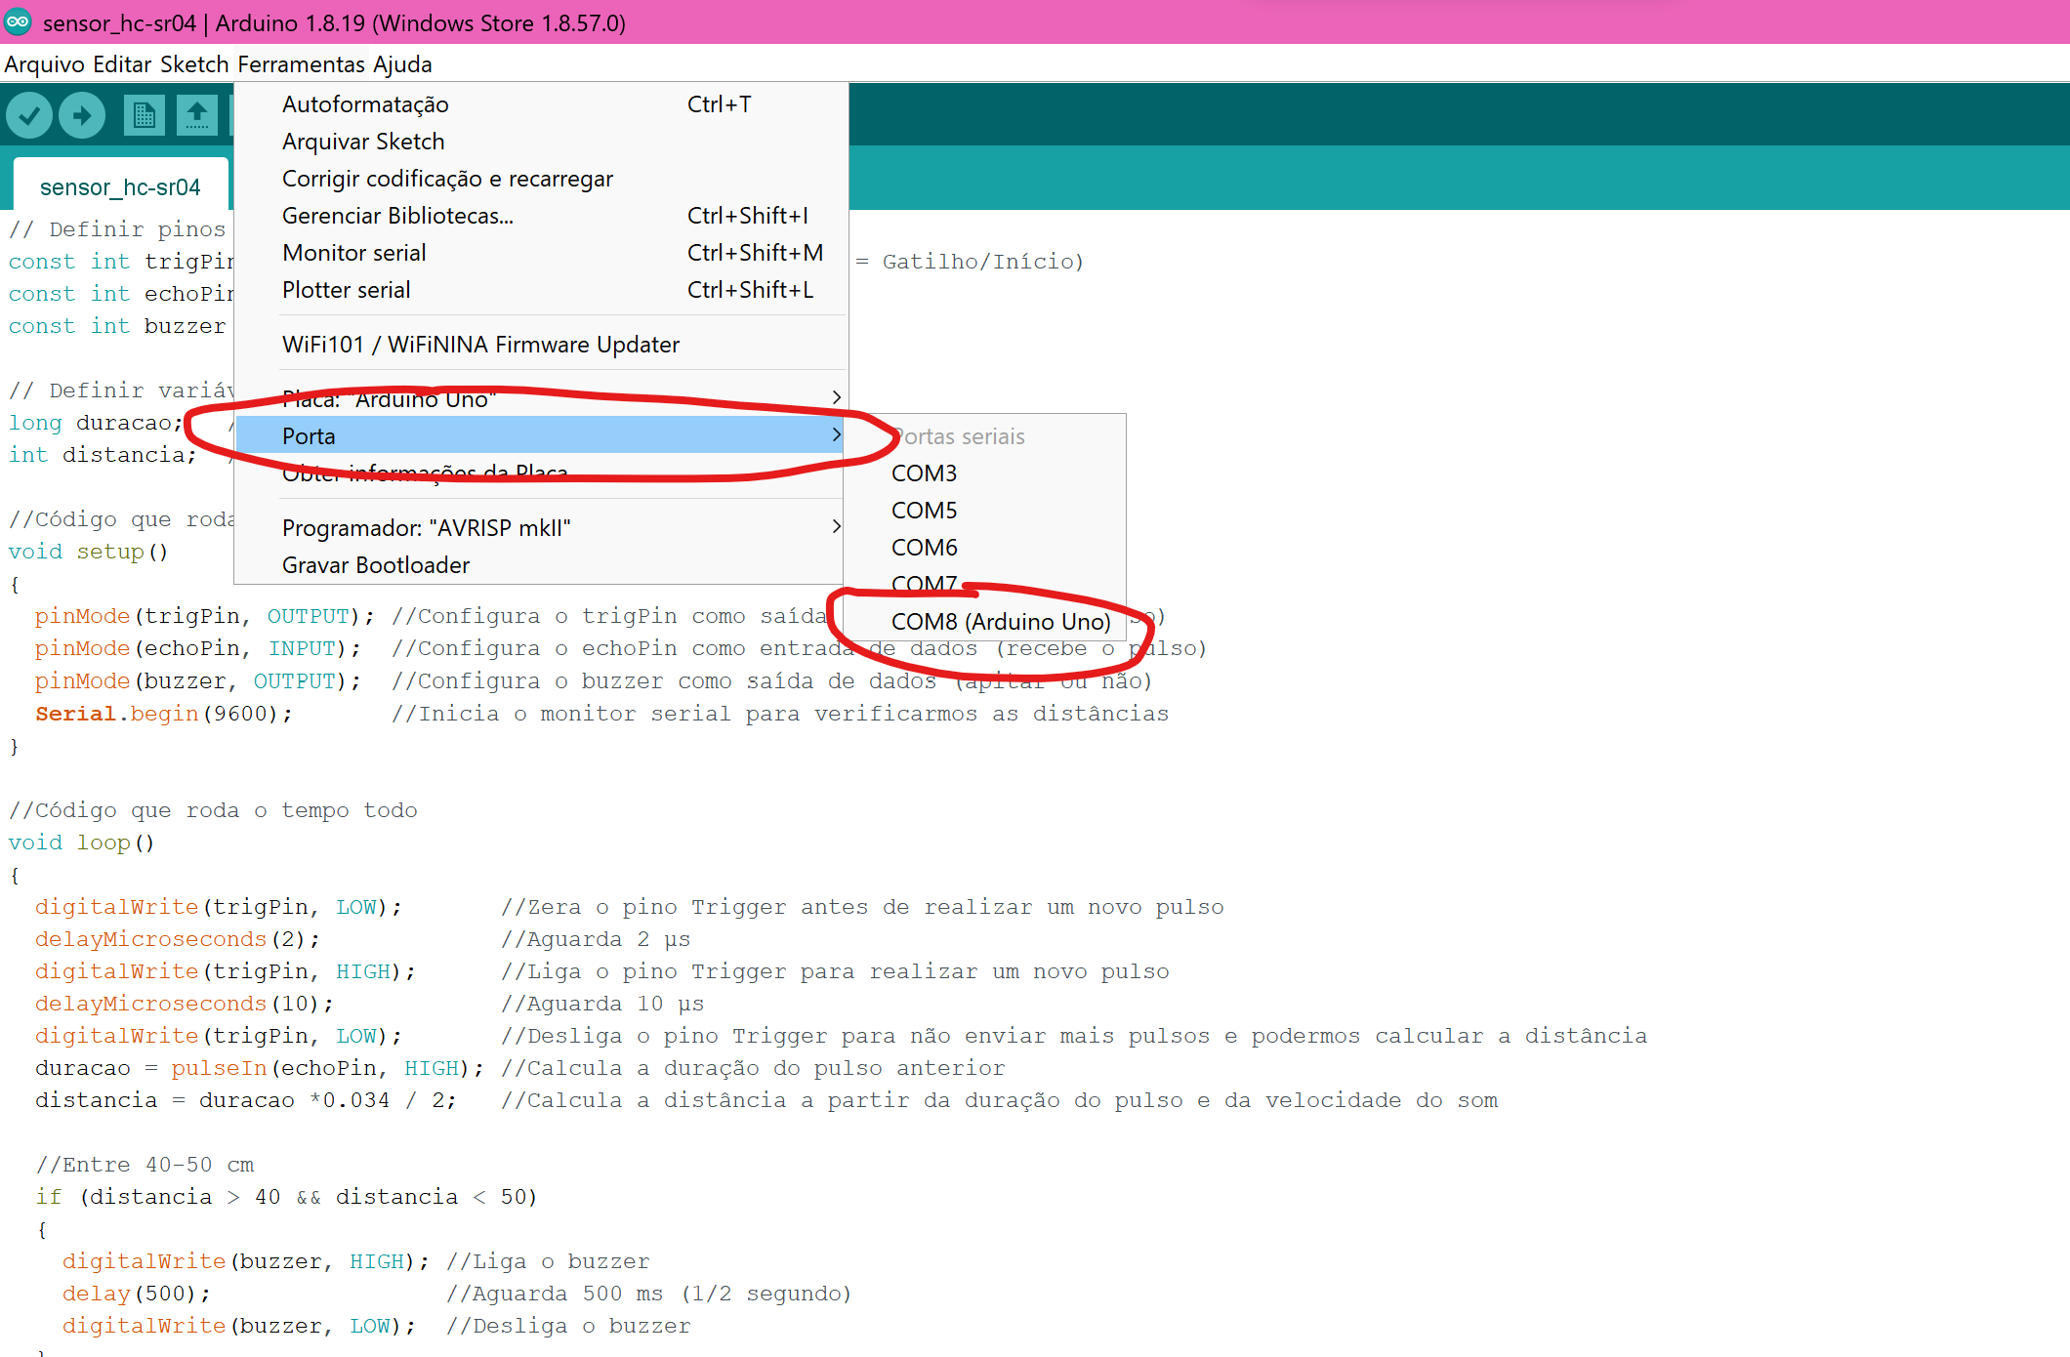The image size is (2070, 1357).
Task: Expand the Placa Arduino Uno submenu arrow
Action: point(836,397)
